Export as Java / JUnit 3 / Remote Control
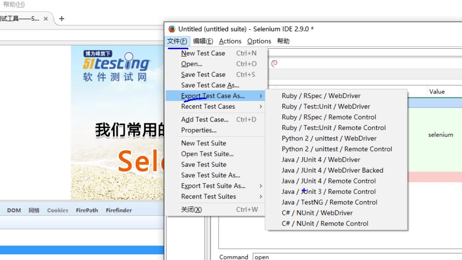This screenshot has height=260, width=462. (x=336, y=192)
